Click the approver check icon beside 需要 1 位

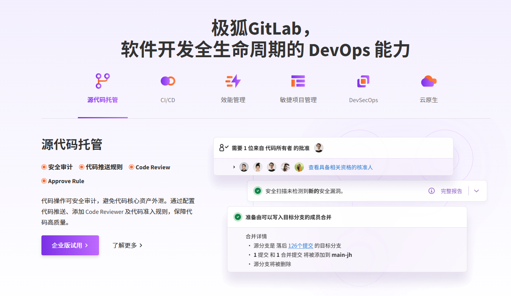tap(224, 148)
